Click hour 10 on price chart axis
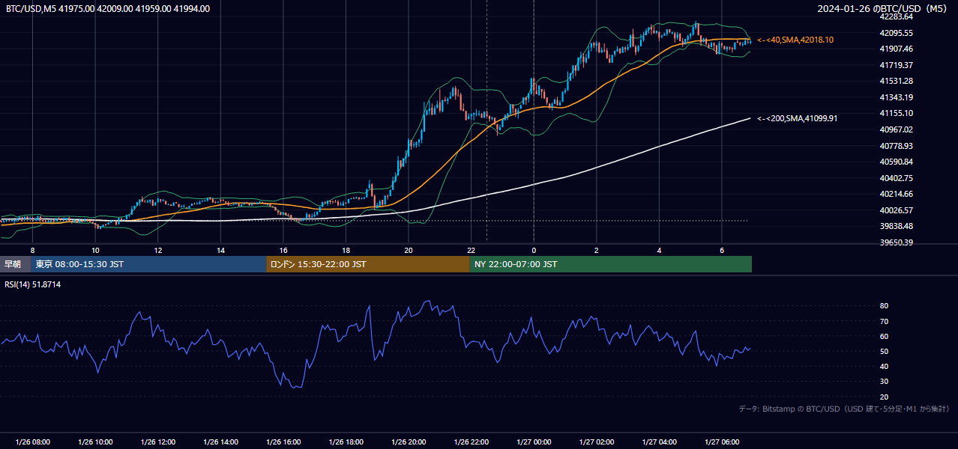Viewport: 958px width, 449px height. pyautogui.click(x=95, y=250)
